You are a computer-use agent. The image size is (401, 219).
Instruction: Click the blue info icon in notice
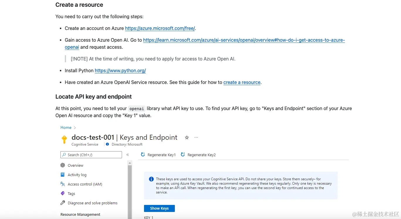click(x=151, y=179)
